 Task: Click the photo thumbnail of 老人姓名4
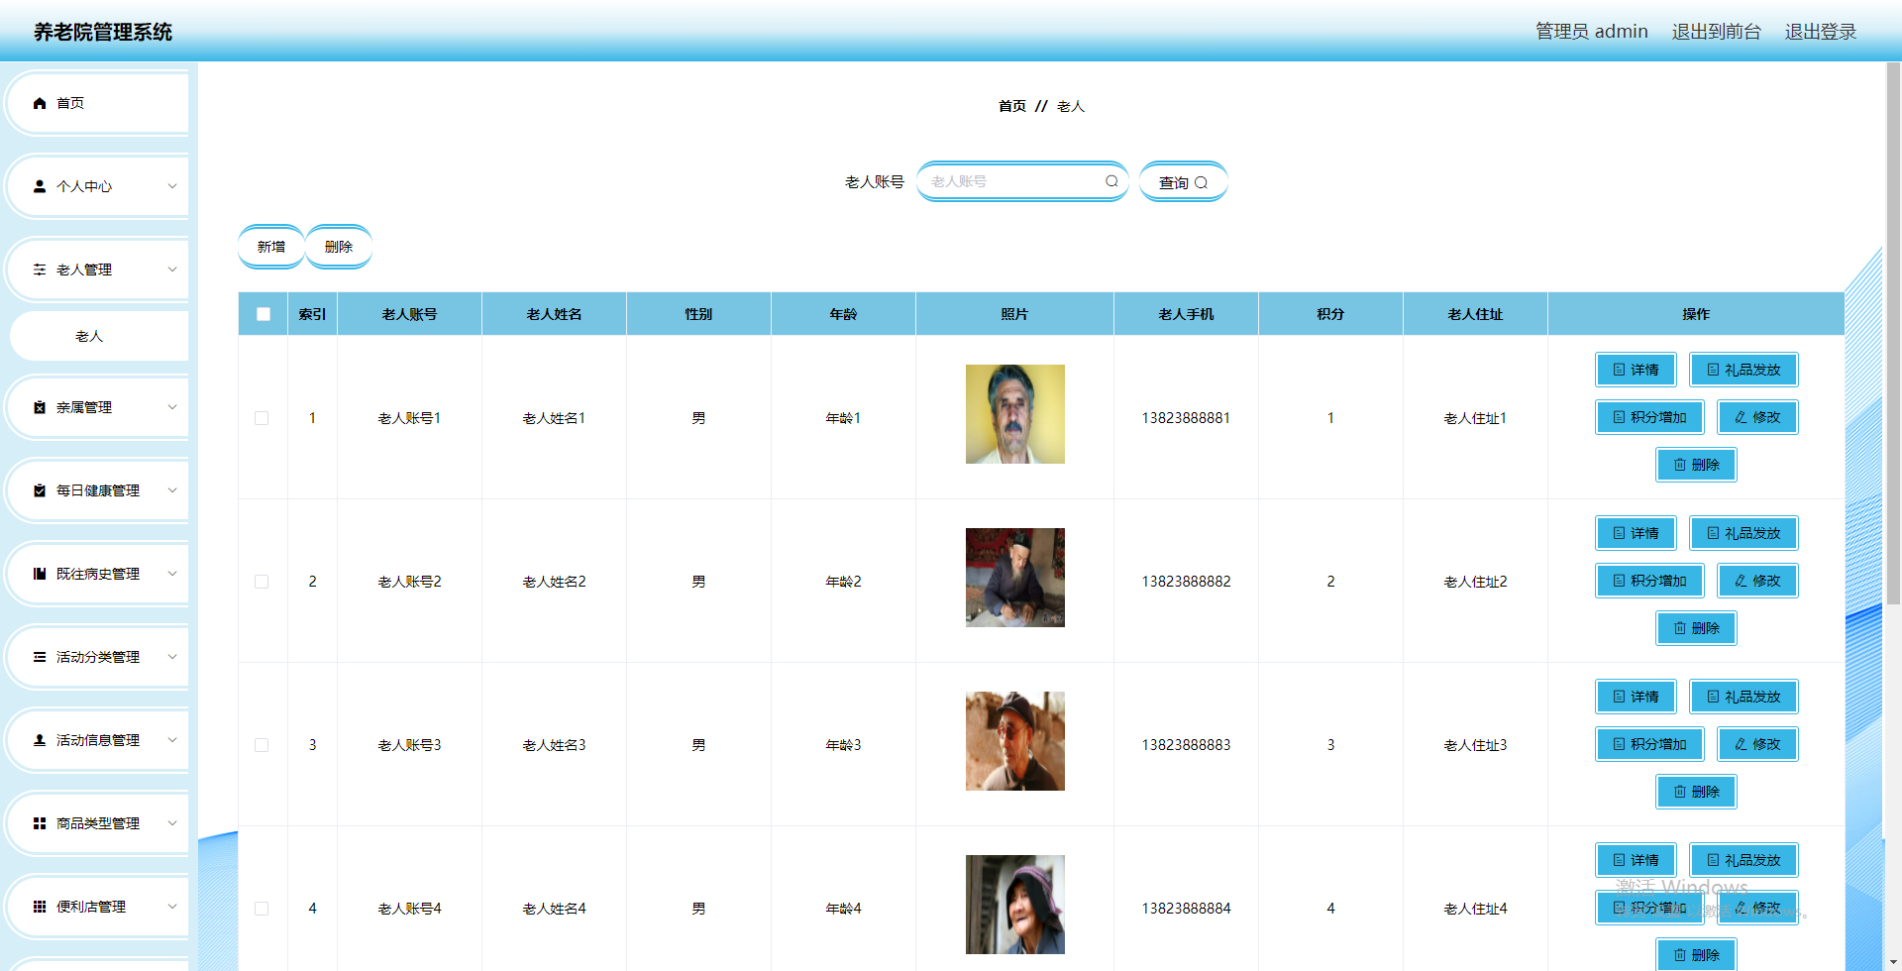click(1015, 905)
